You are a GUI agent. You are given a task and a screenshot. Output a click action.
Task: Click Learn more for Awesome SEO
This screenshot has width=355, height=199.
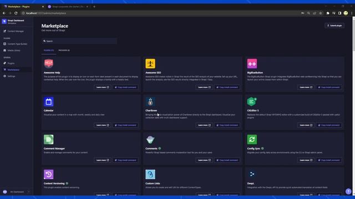click(204, 87)
